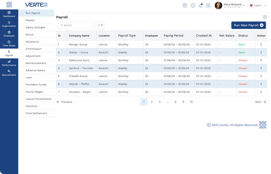Open action menu for Wuckert - Rippin row
This screenshot has width=271, height=174.
[261, 92]
